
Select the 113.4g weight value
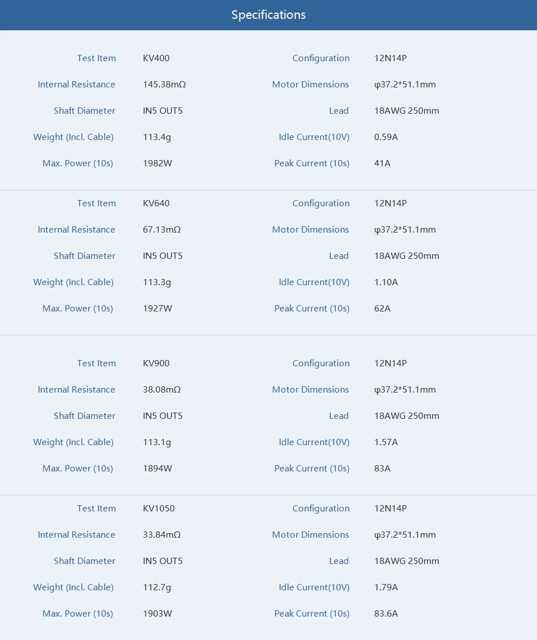pos(157,137)
